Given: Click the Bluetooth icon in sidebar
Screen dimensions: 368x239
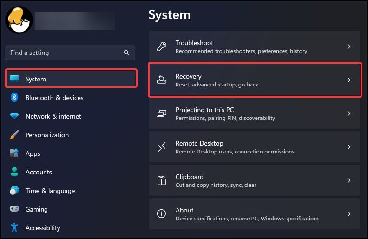Looking at the screenshot, I should (x=14, y=98).
